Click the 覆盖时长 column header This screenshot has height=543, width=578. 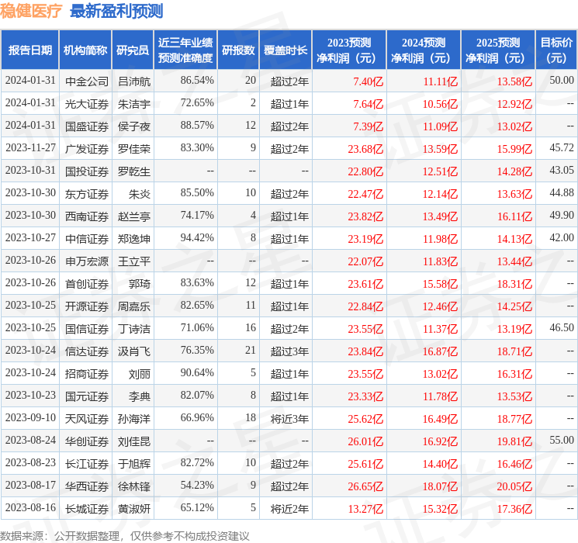point(286,50)
